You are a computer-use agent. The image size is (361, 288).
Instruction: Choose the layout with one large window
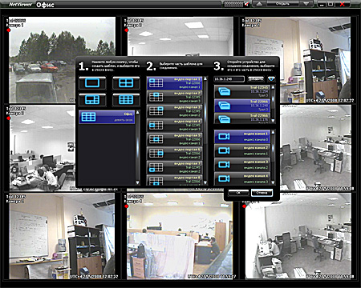(x=92, y=100)
